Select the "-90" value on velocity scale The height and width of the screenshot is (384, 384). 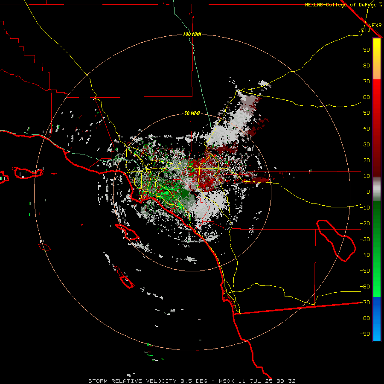coord(365,334)
